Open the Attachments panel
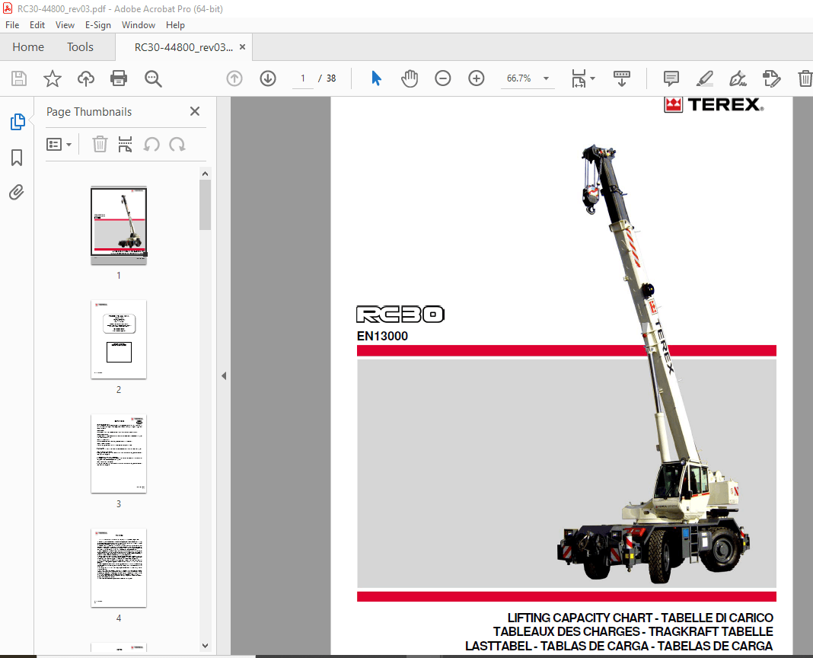813x658 pixels. (17, 192)
